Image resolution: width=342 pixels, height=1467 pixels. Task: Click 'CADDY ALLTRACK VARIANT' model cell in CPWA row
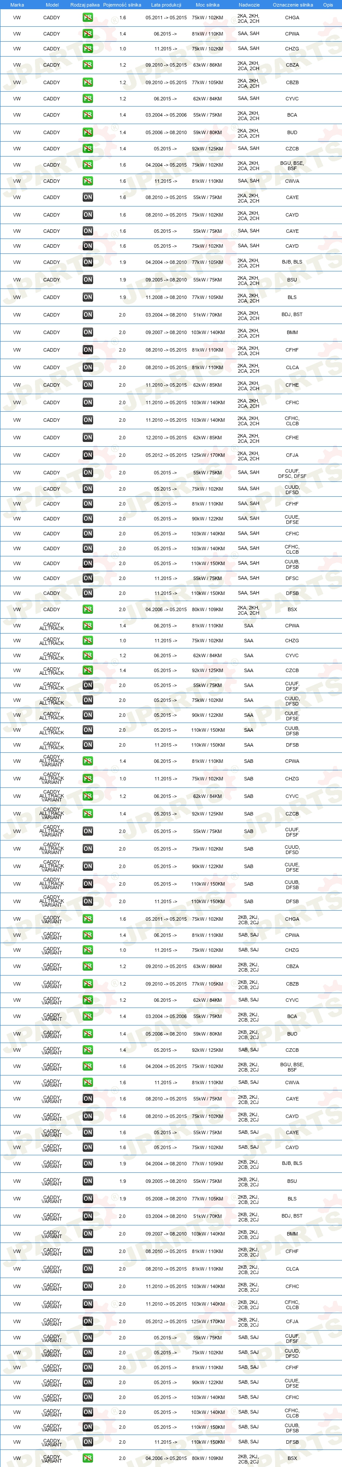(52, 761)
